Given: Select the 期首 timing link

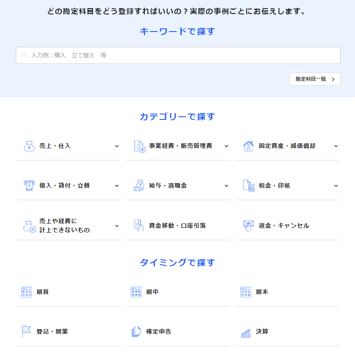Looking at the screenshot, I should (68, 292).
